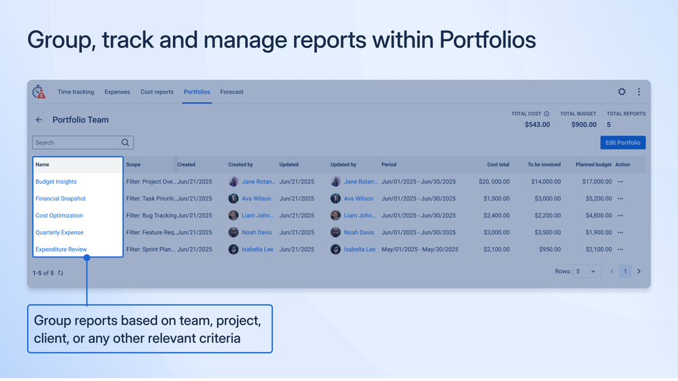Select page 1 in pagination
The image size is (678, 381).
click(625, 271)
